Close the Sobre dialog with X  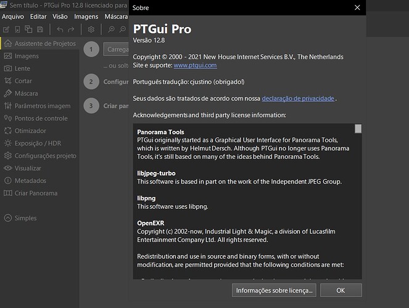(357, 7)
